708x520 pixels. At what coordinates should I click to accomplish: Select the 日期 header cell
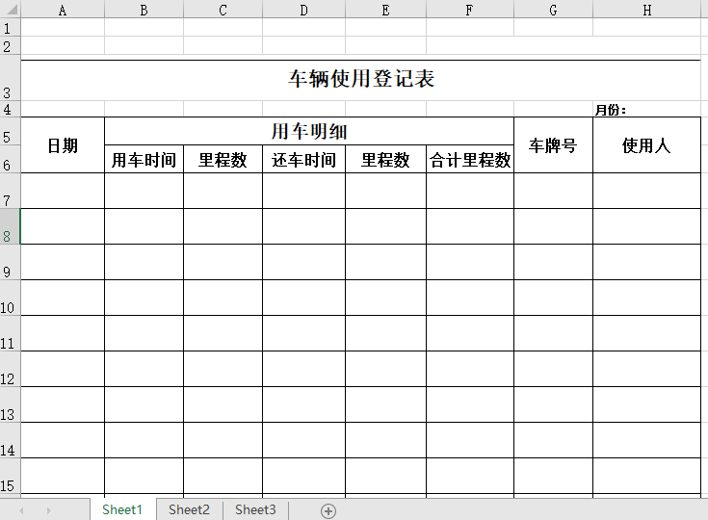63,145
